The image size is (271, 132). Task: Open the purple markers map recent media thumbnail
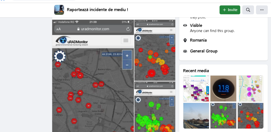(196, 88)
